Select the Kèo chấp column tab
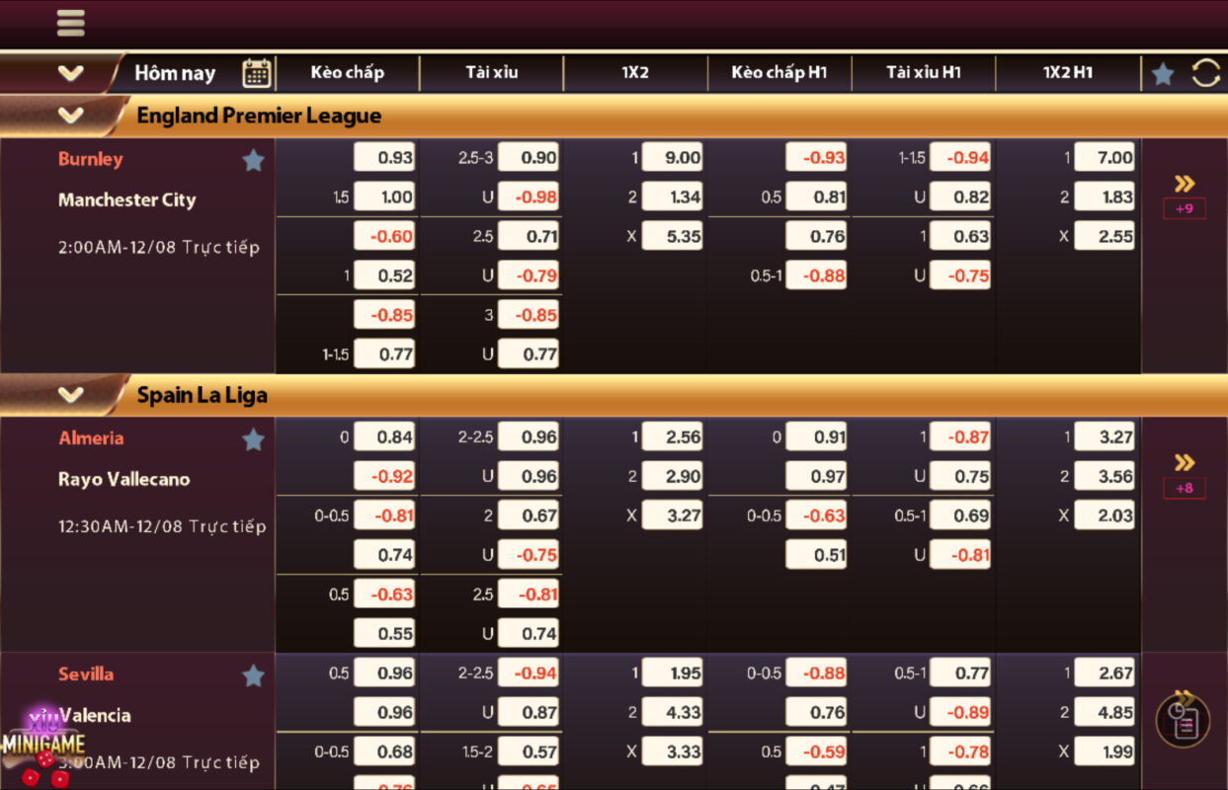 pyautogui.click(x=347, y=73)
